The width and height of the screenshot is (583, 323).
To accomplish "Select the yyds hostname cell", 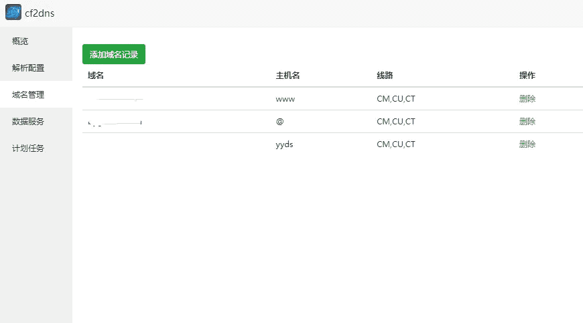I will [284, 144].
